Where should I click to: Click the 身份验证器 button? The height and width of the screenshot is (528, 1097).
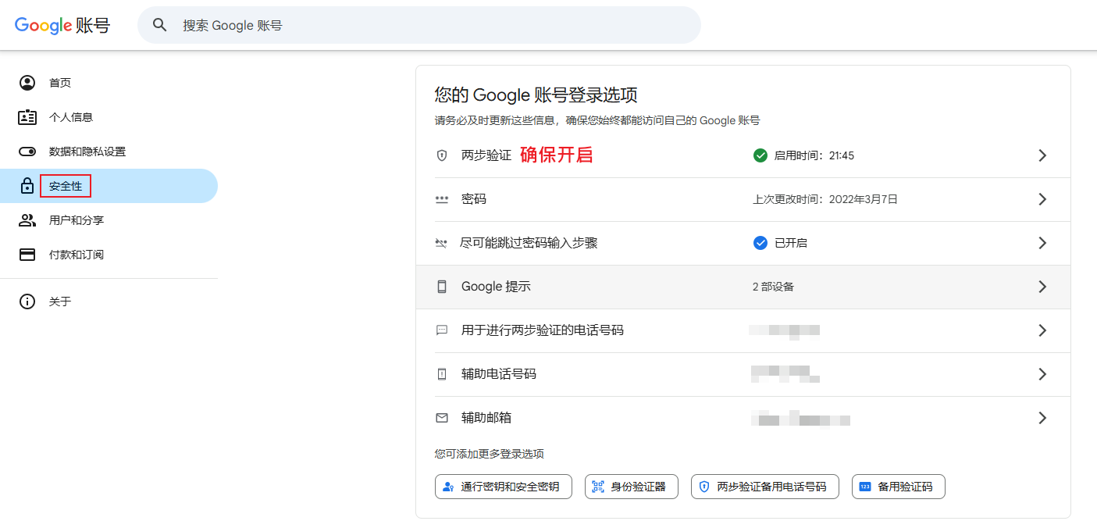(x=631, y=487)
